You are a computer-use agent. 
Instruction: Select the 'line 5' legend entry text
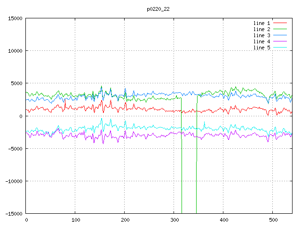(x=262, y=48)
